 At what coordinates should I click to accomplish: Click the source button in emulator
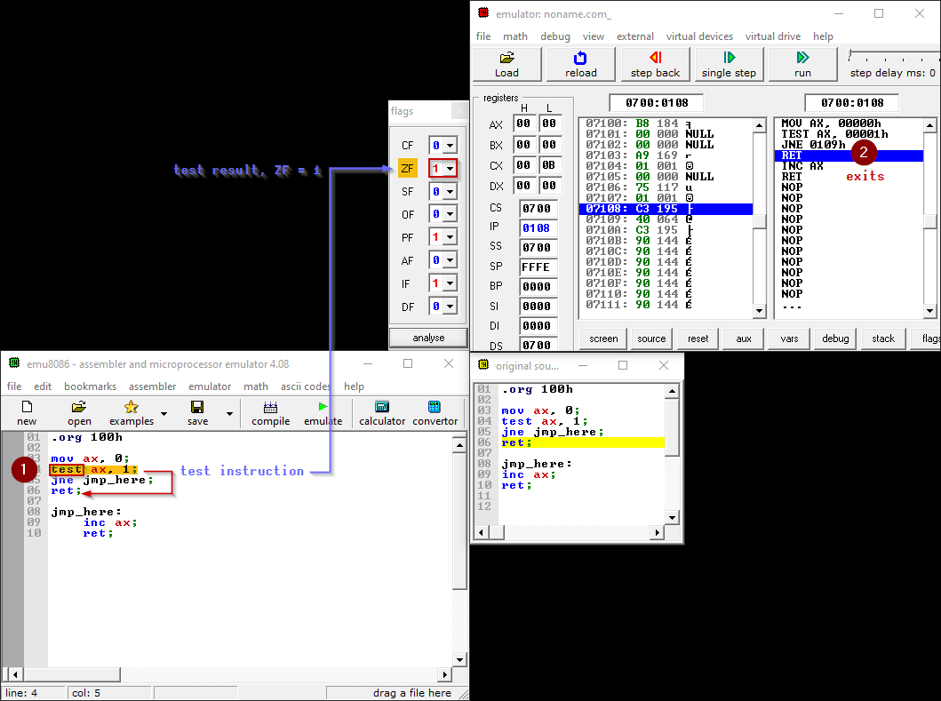[x=651, y=339]
